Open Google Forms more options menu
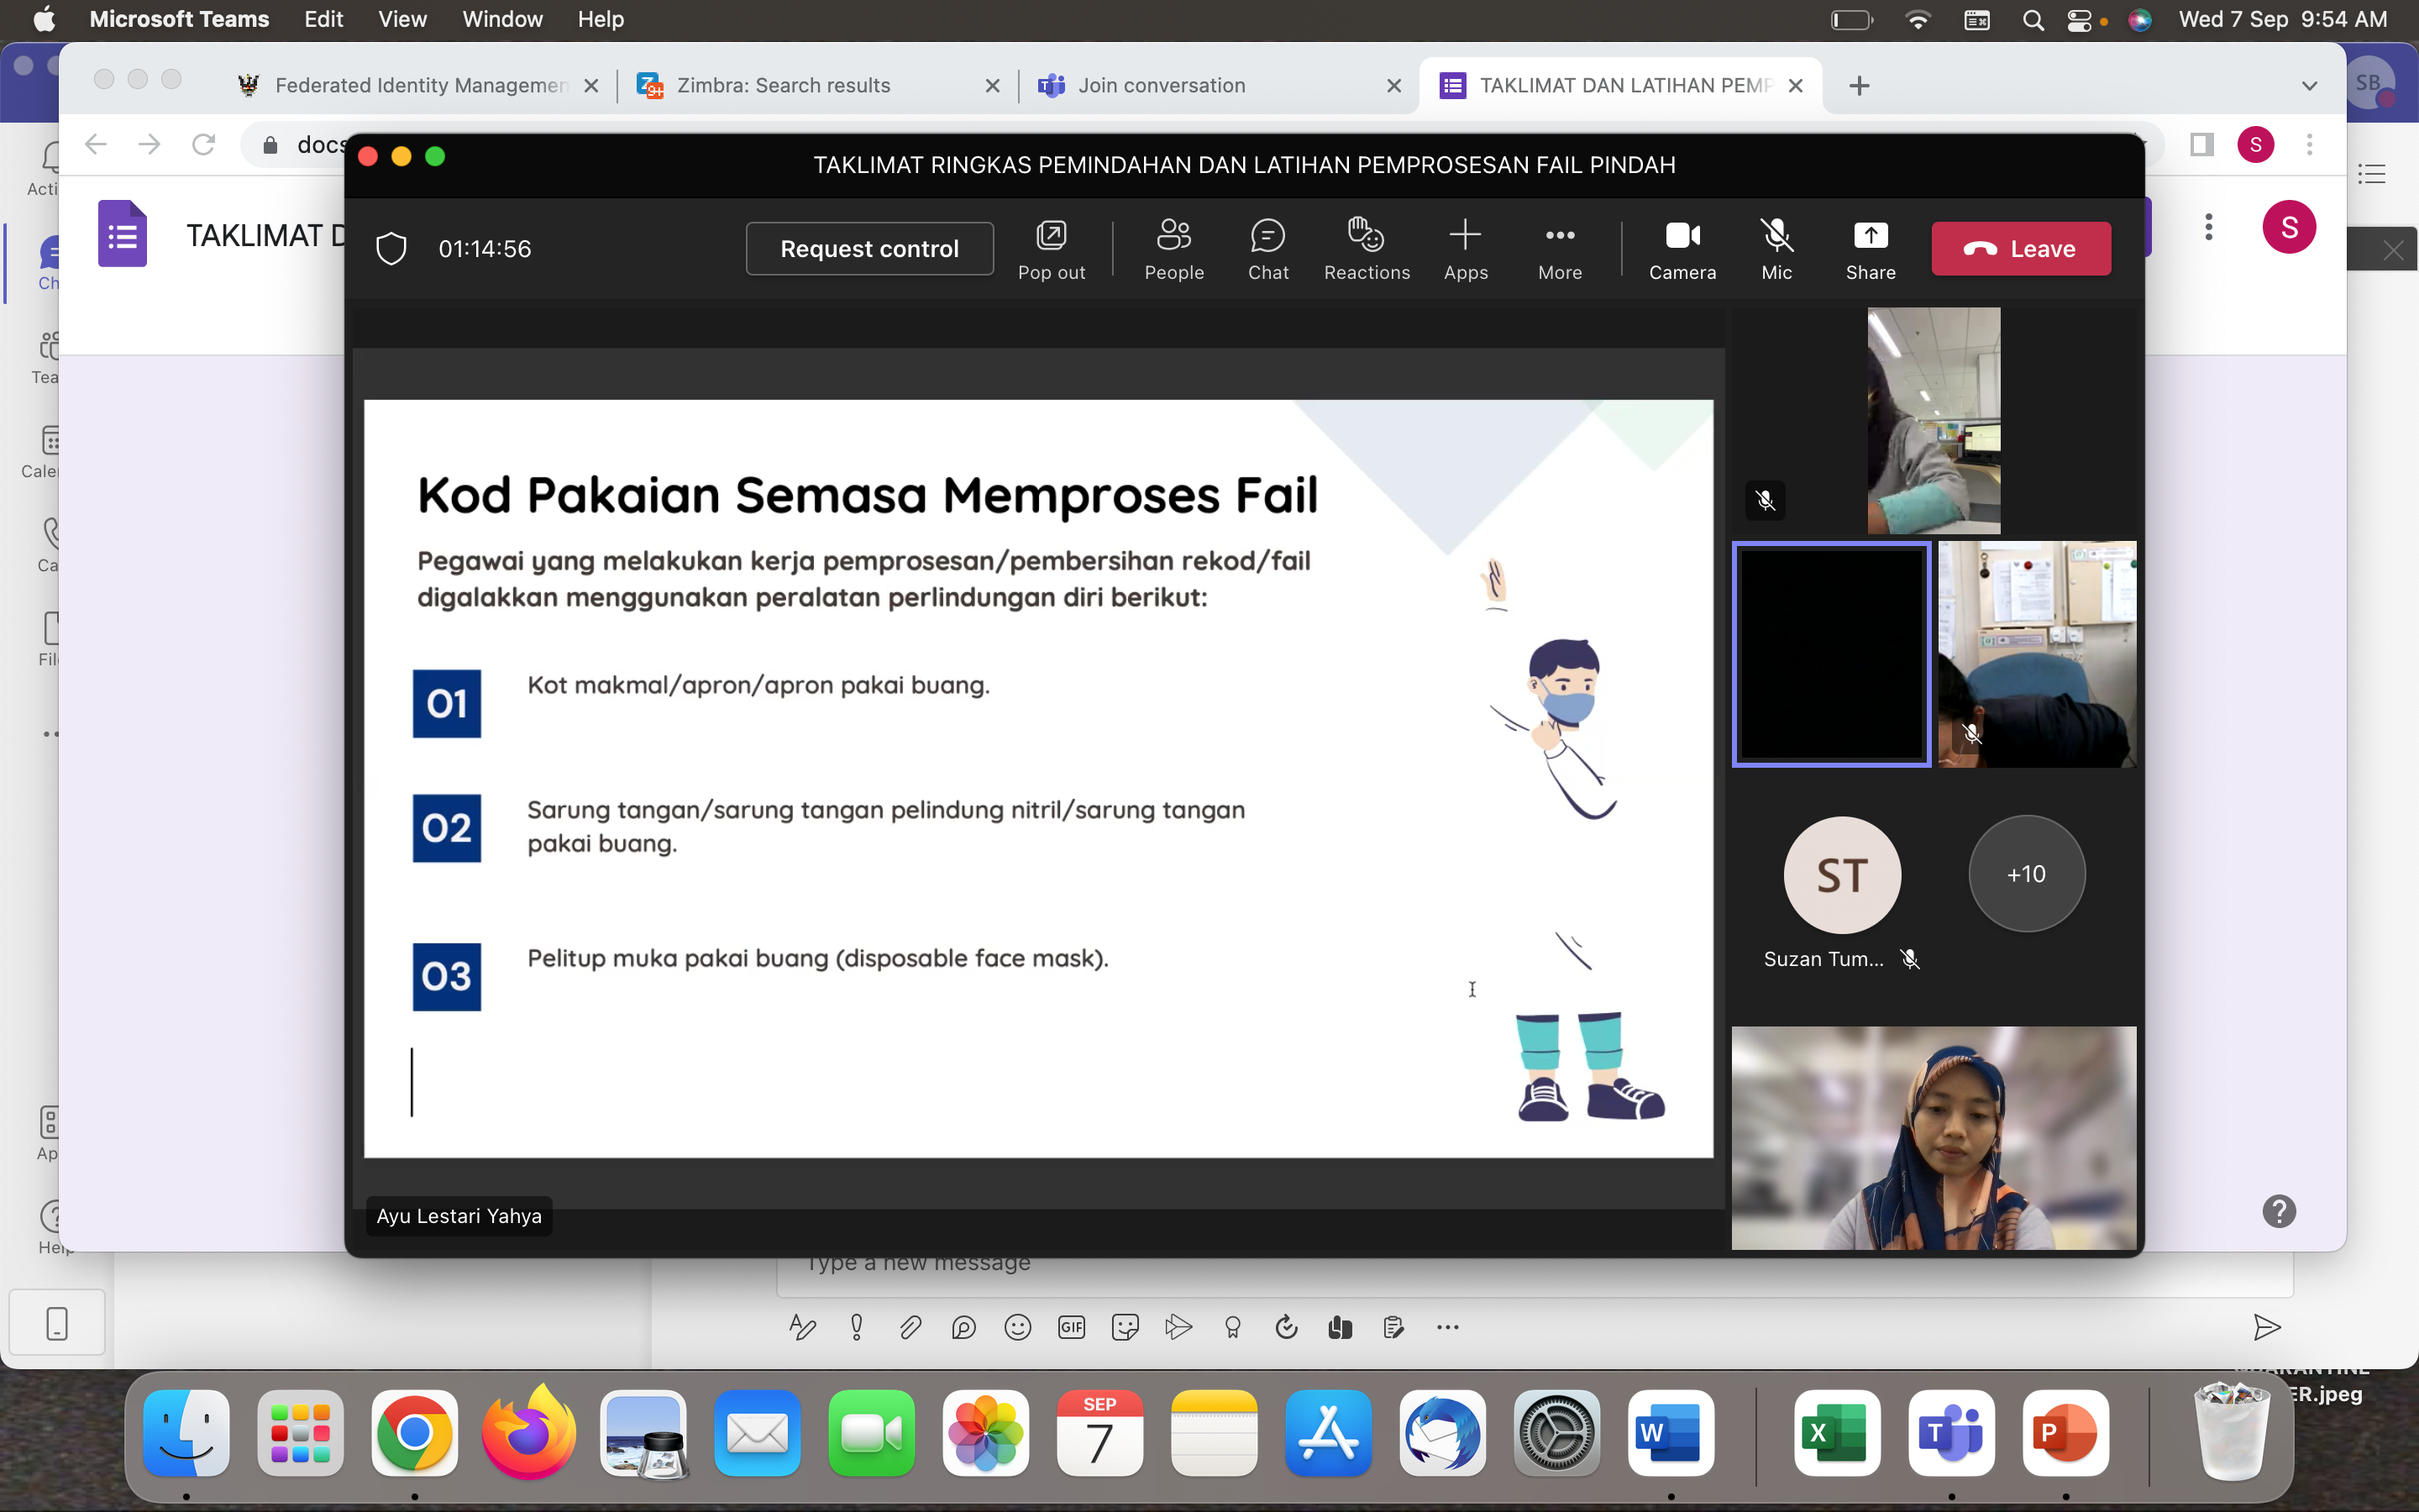 point(2209,227)
